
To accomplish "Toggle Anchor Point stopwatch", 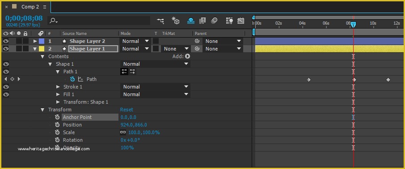I will point(57,117).
